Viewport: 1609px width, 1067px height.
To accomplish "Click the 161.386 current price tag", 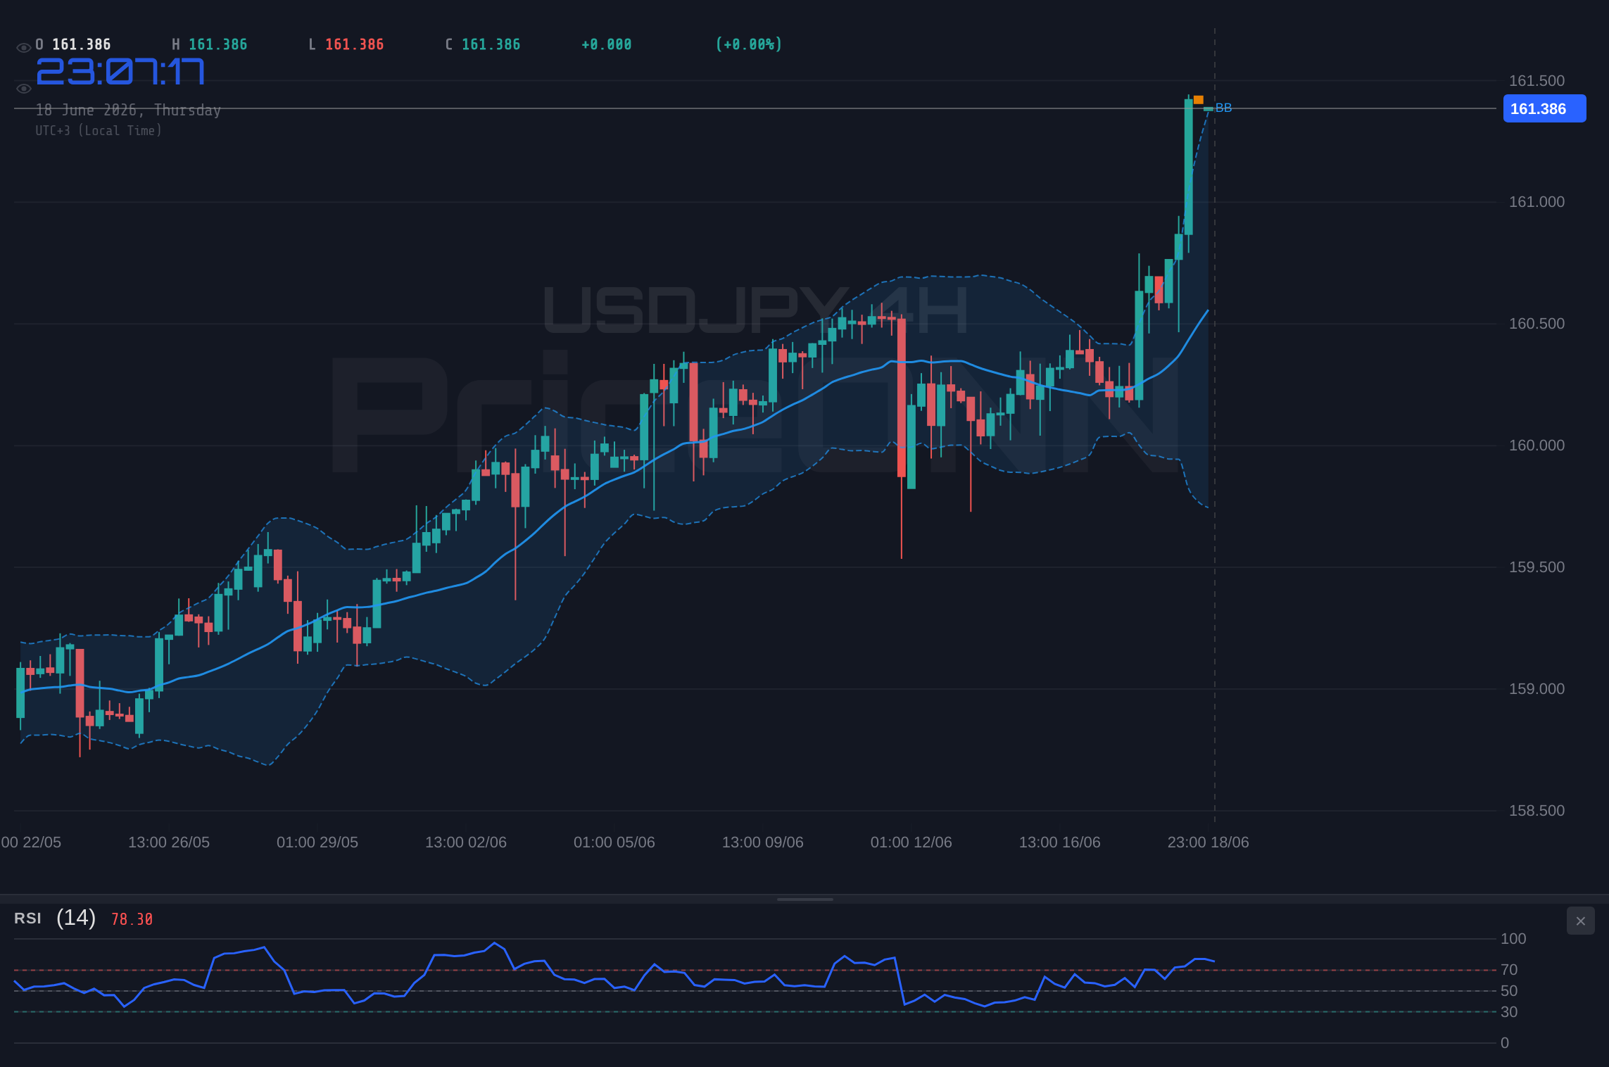I will coord(1544,108).
